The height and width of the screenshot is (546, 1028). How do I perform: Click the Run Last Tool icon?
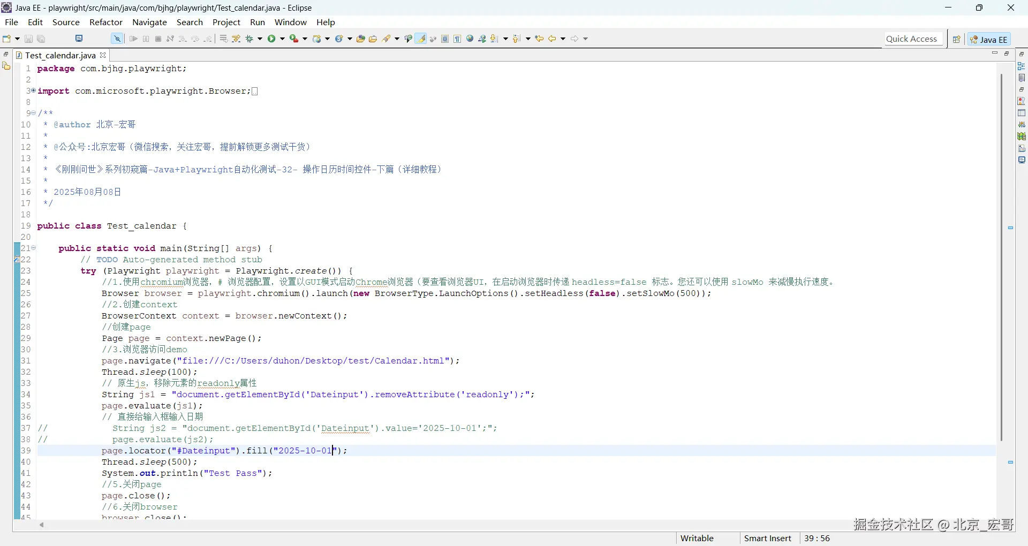coord(294,39)
